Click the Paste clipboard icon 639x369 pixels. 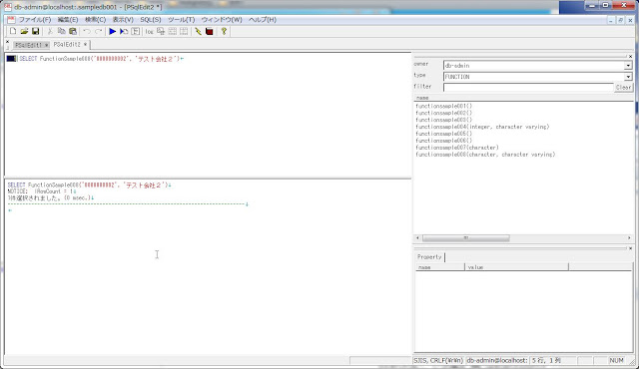pyautogui.click(x=73, y=31)
